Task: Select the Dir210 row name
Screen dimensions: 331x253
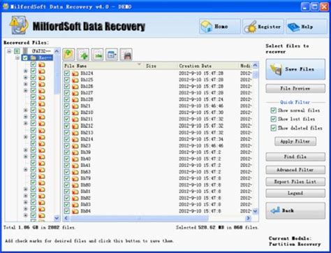Action: pos(87,113)
